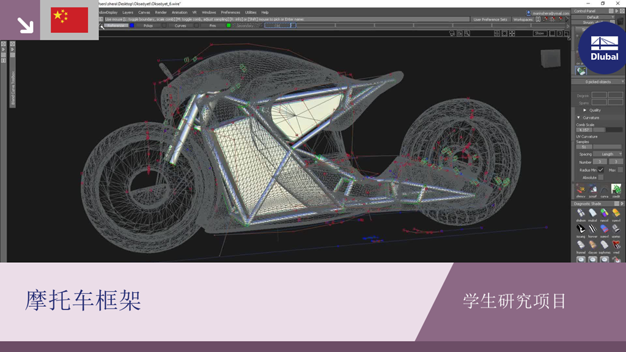The height and width of the screenshot is (352, 626).
Task: Click the Comb Scale value field
Action: [x=584, y=130]
